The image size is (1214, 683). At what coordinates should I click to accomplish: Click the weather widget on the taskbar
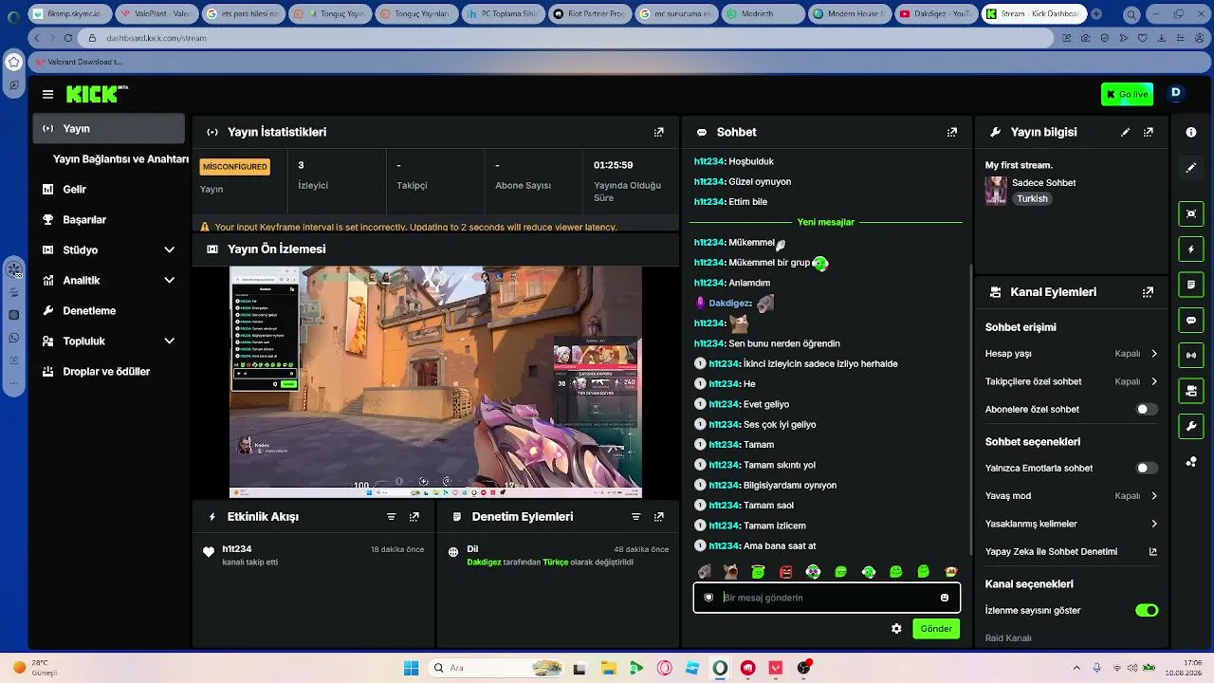tap(34, 668)
